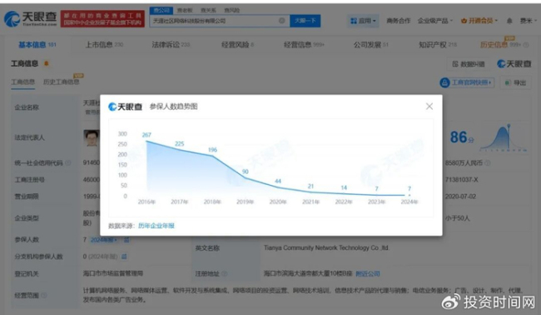541x315 pixels.
Task: Click the score distribution curve chart
Action: coord(504,137)
